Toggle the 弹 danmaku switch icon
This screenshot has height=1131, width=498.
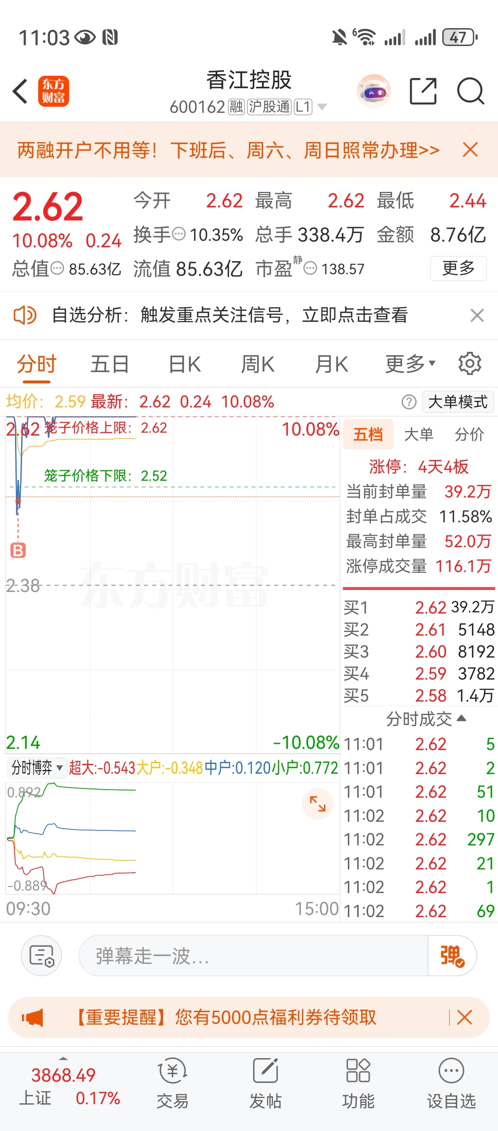pos(452,956)
